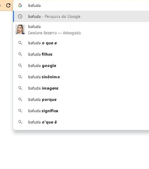Select the 'bafuda imagens' suggestion
The width and height of the screenshot is (149, 169).
(x=81, y=88)
